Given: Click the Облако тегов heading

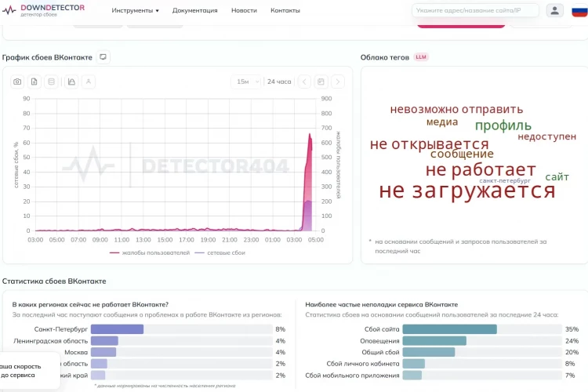Looking at the screenshot, I should [x=385, y=57].
